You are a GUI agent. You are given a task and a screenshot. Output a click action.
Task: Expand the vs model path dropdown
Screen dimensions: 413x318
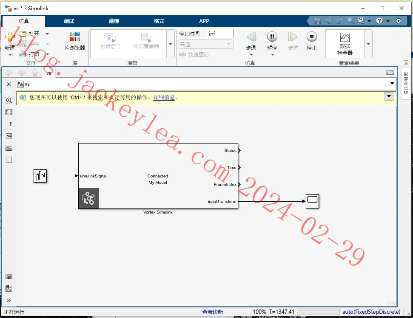tap(392, 84)
